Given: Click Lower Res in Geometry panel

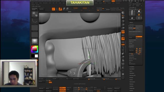Looking at the screenshot, I should 132,26.
